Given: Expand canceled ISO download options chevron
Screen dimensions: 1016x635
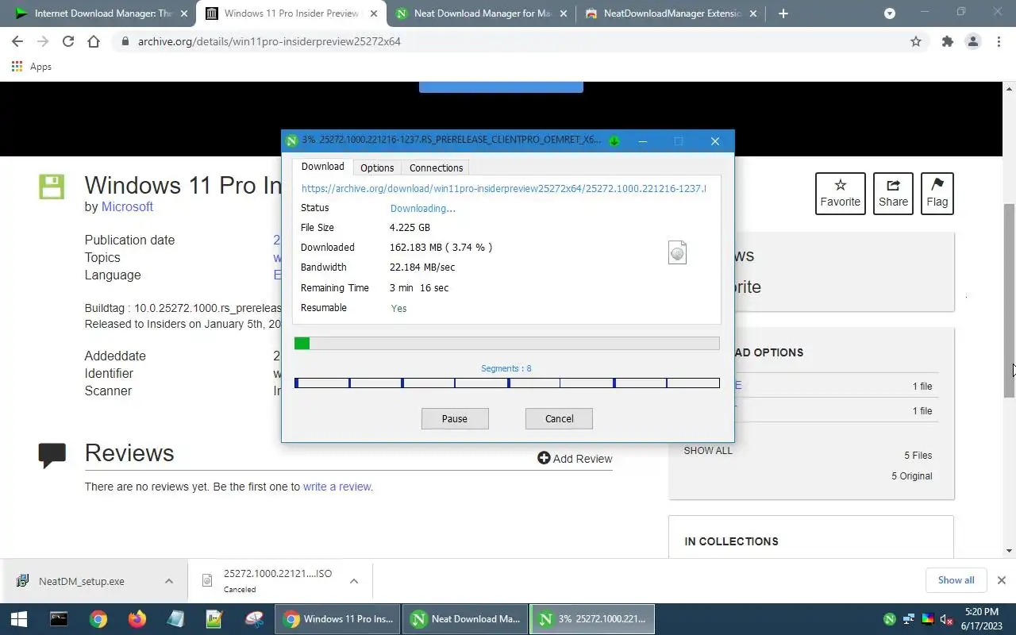Looking at the screenshot, I should pos(354,581).
